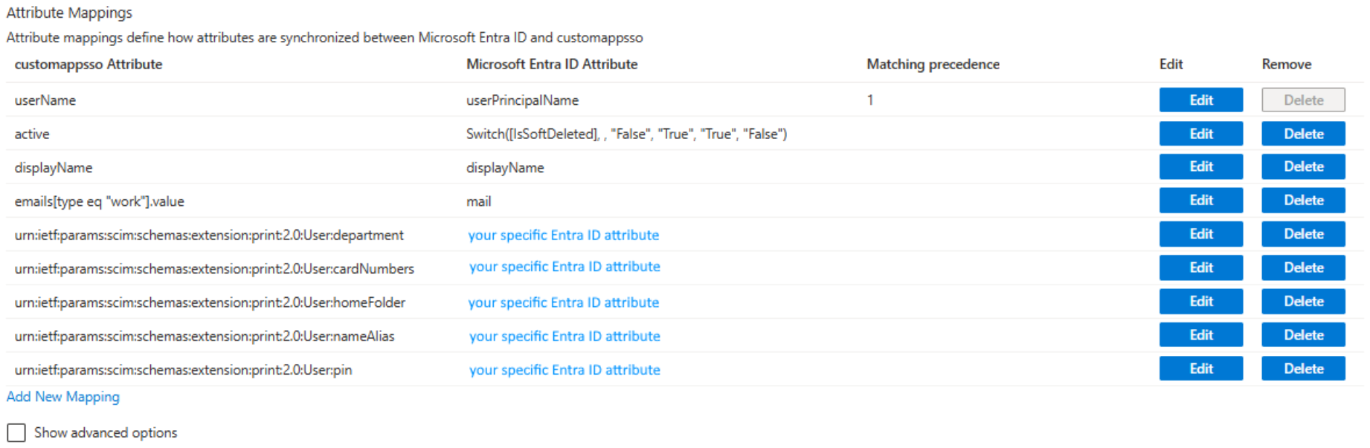The width and height of the screenshot is (1370, 448).
Task: Delete the User:pin mapping
Action: pos(1303,369)
